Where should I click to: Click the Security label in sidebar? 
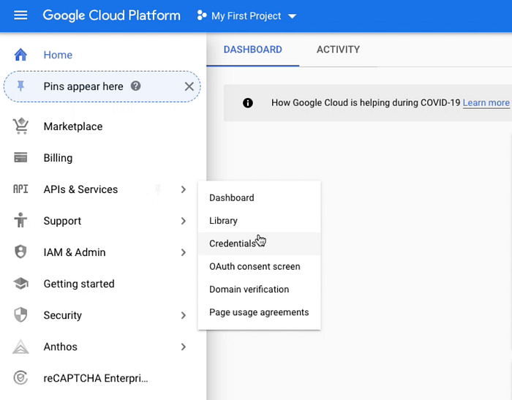[x=63, y=315]
